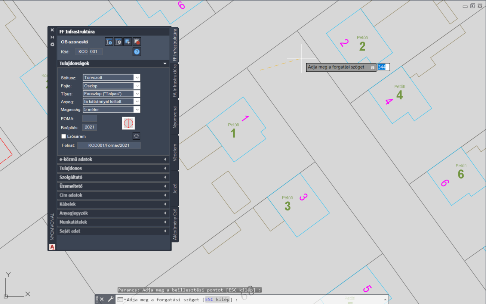Viewport: 486px width, 304px height.
Task: Click the EOMA input field
Action: point(90,118)
